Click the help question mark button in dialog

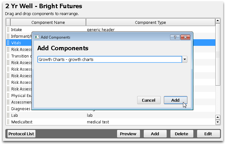click(x=175, y=37)
